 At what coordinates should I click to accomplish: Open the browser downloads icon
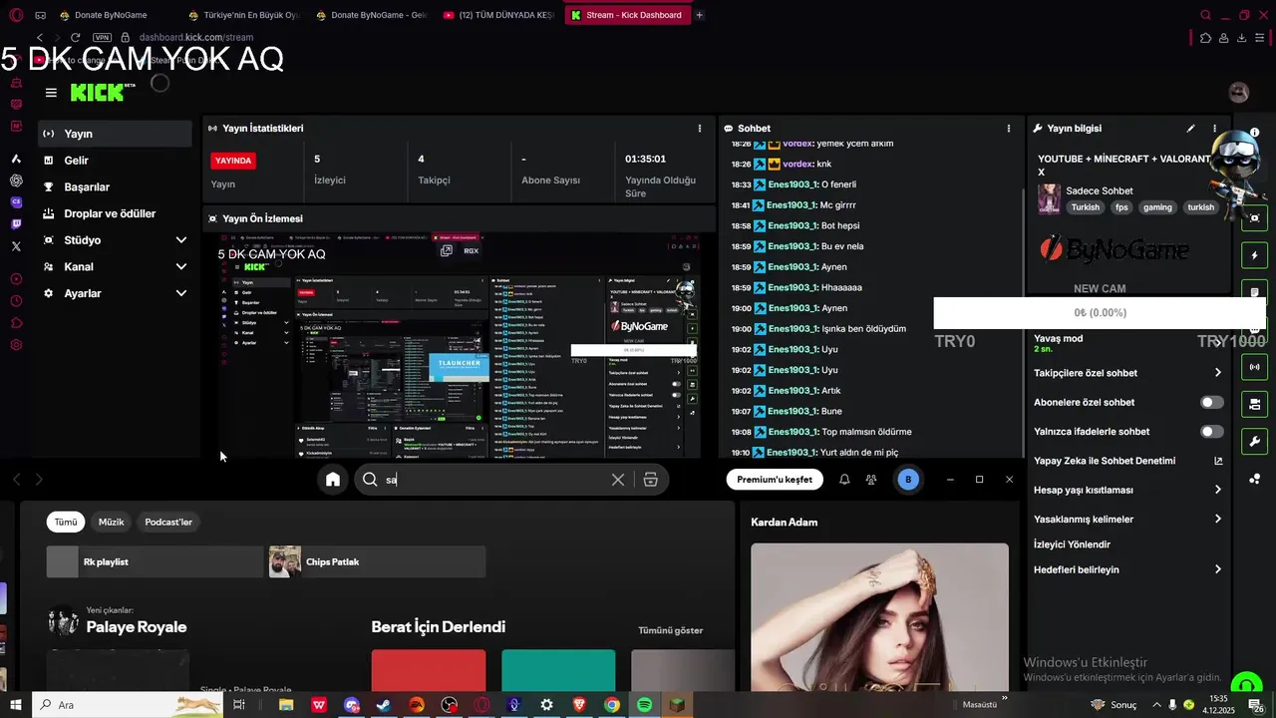tap(1242, 38)
